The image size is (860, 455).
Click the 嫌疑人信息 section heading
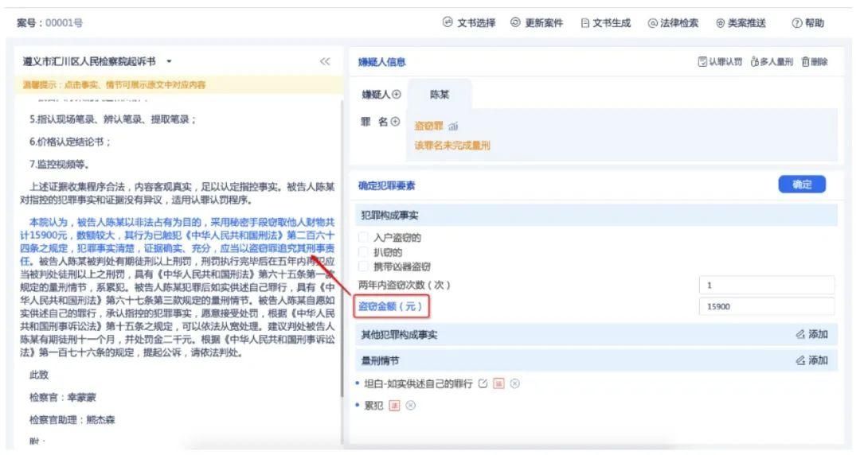[x=381, y=62]
